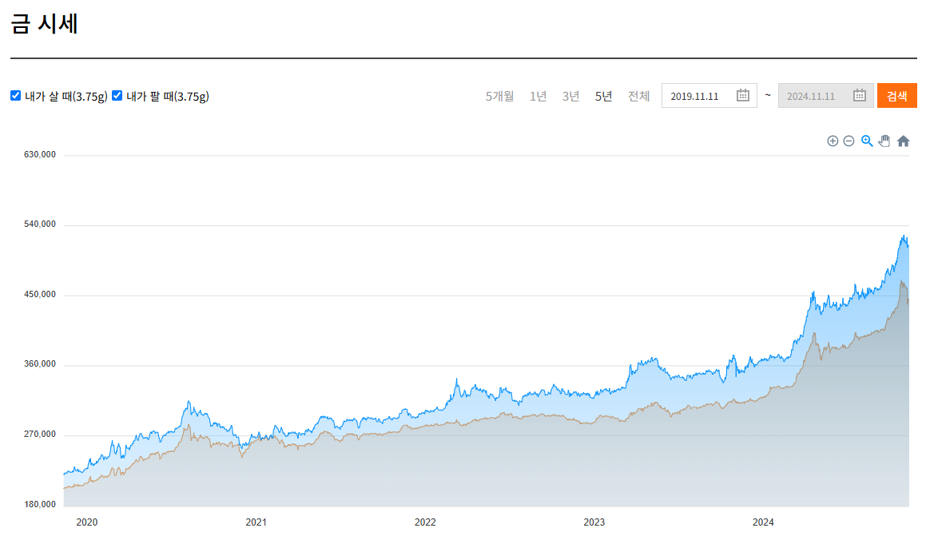
Task: Click the 금 시세 page heading
Action: (44, 24)
